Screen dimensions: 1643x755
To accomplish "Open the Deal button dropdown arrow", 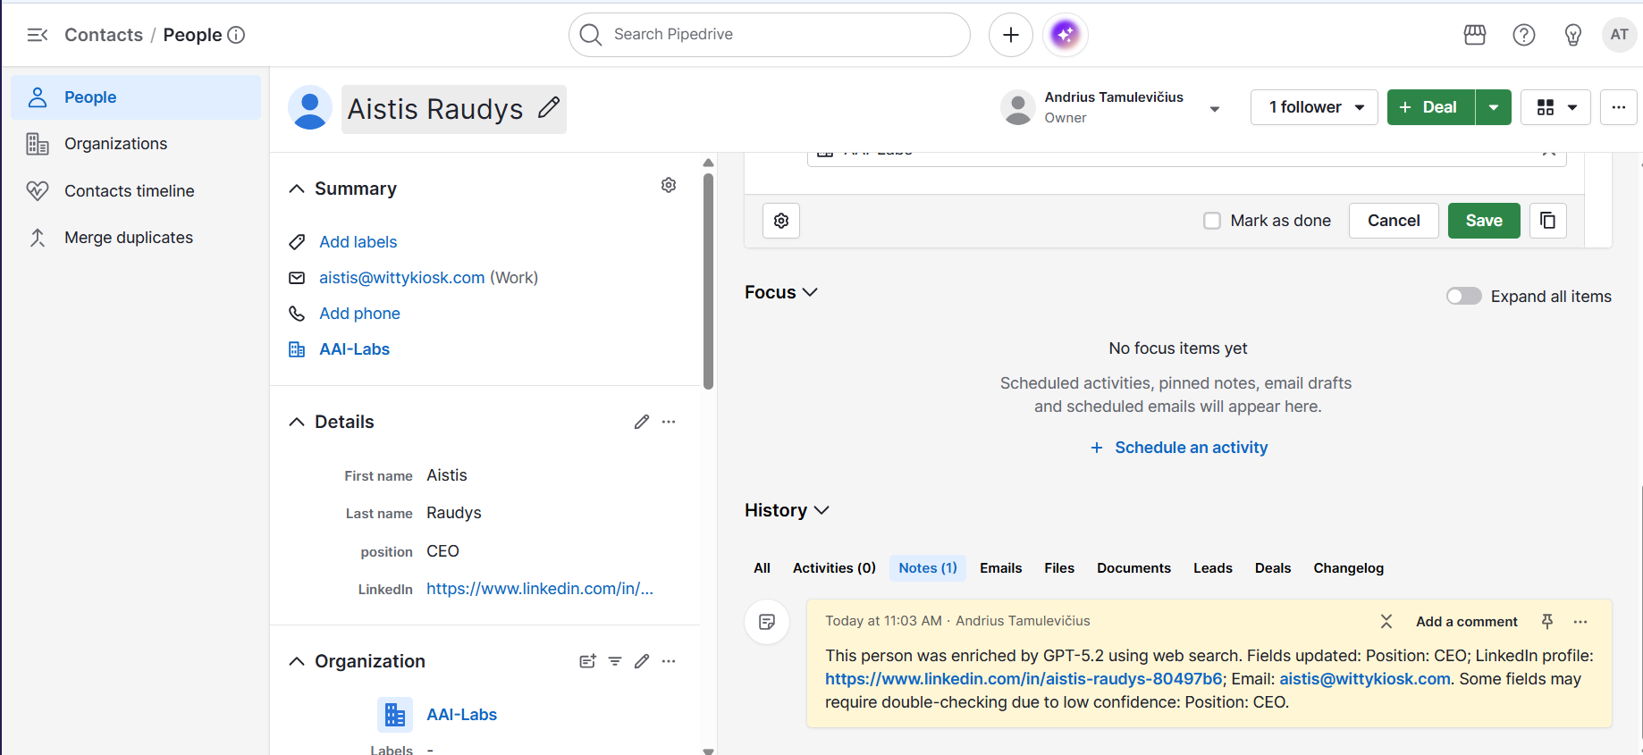I will click(x=1494, y=107).
